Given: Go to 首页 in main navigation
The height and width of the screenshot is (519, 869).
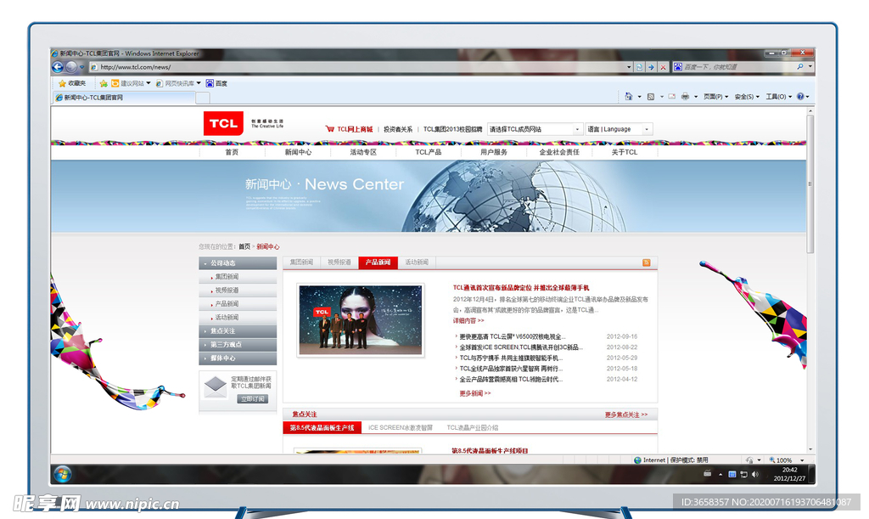Looking at the screenshot, I should [x=232, y=152].
